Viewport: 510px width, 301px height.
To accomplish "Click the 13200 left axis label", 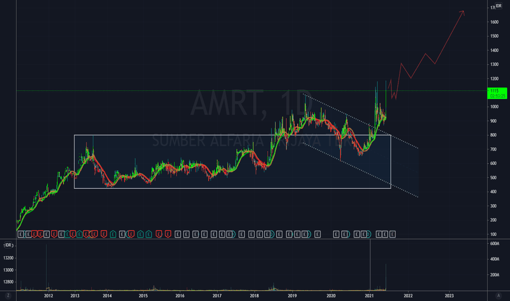I will 8,258.
